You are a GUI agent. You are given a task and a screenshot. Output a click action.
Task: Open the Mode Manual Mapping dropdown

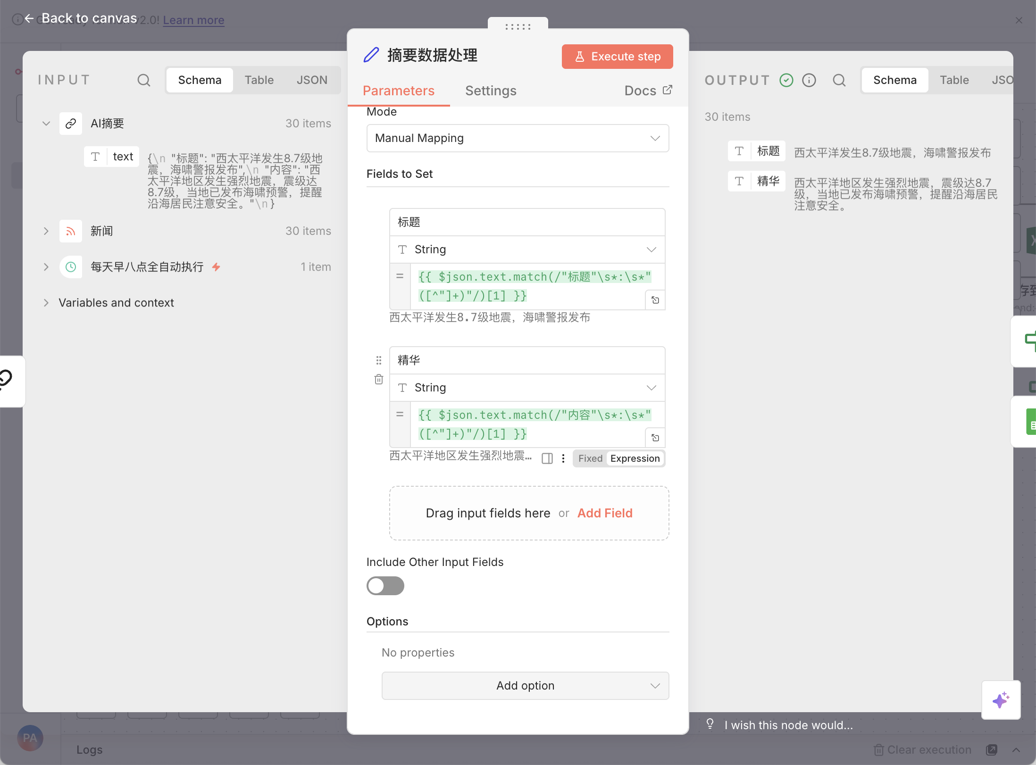518,138
